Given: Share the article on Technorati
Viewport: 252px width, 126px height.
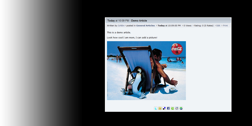Looking at the screenshot, I should click(173, 108).
